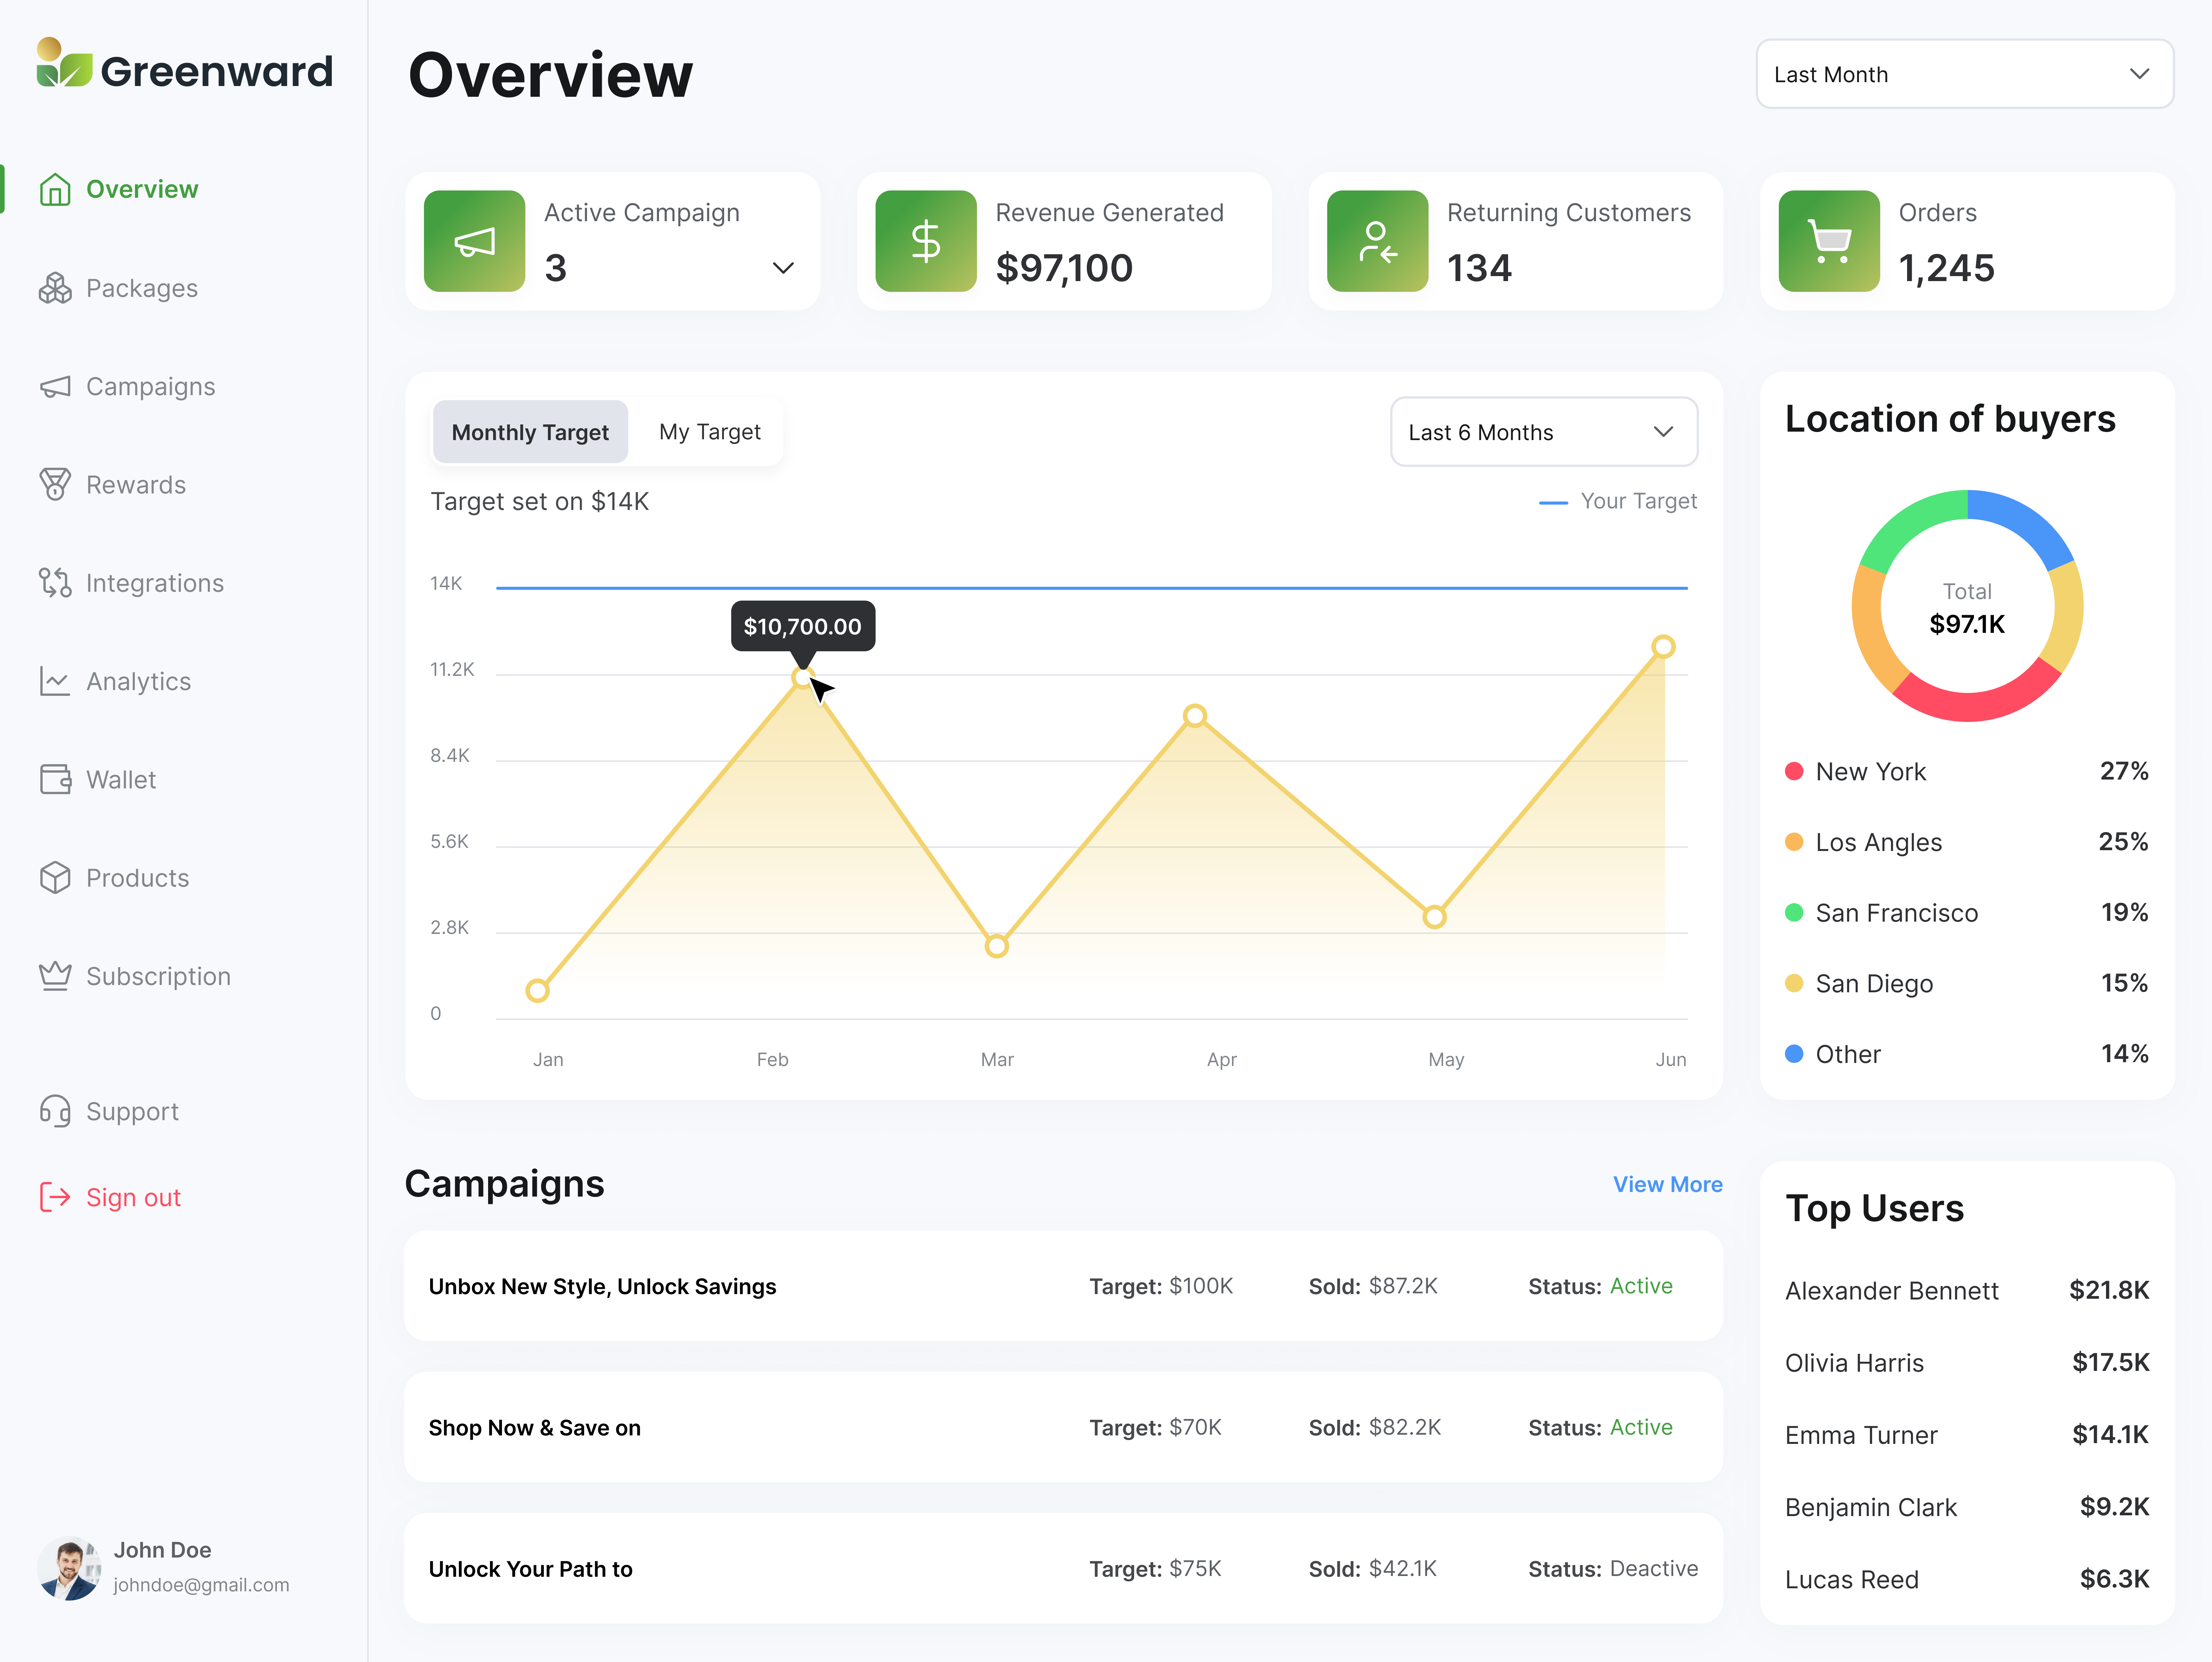The height and width of the screenshot is (1662, 2212).
Task: Expand the Last 6 Months dropdown
Action: coord(1543,432)
